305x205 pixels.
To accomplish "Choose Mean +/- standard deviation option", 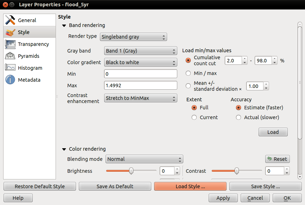I will click(x=188, y=86).
